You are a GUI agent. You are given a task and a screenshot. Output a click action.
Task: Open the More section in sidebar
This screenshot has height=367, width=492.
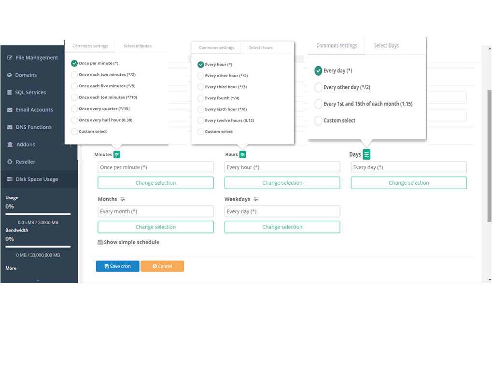[11, 268]
